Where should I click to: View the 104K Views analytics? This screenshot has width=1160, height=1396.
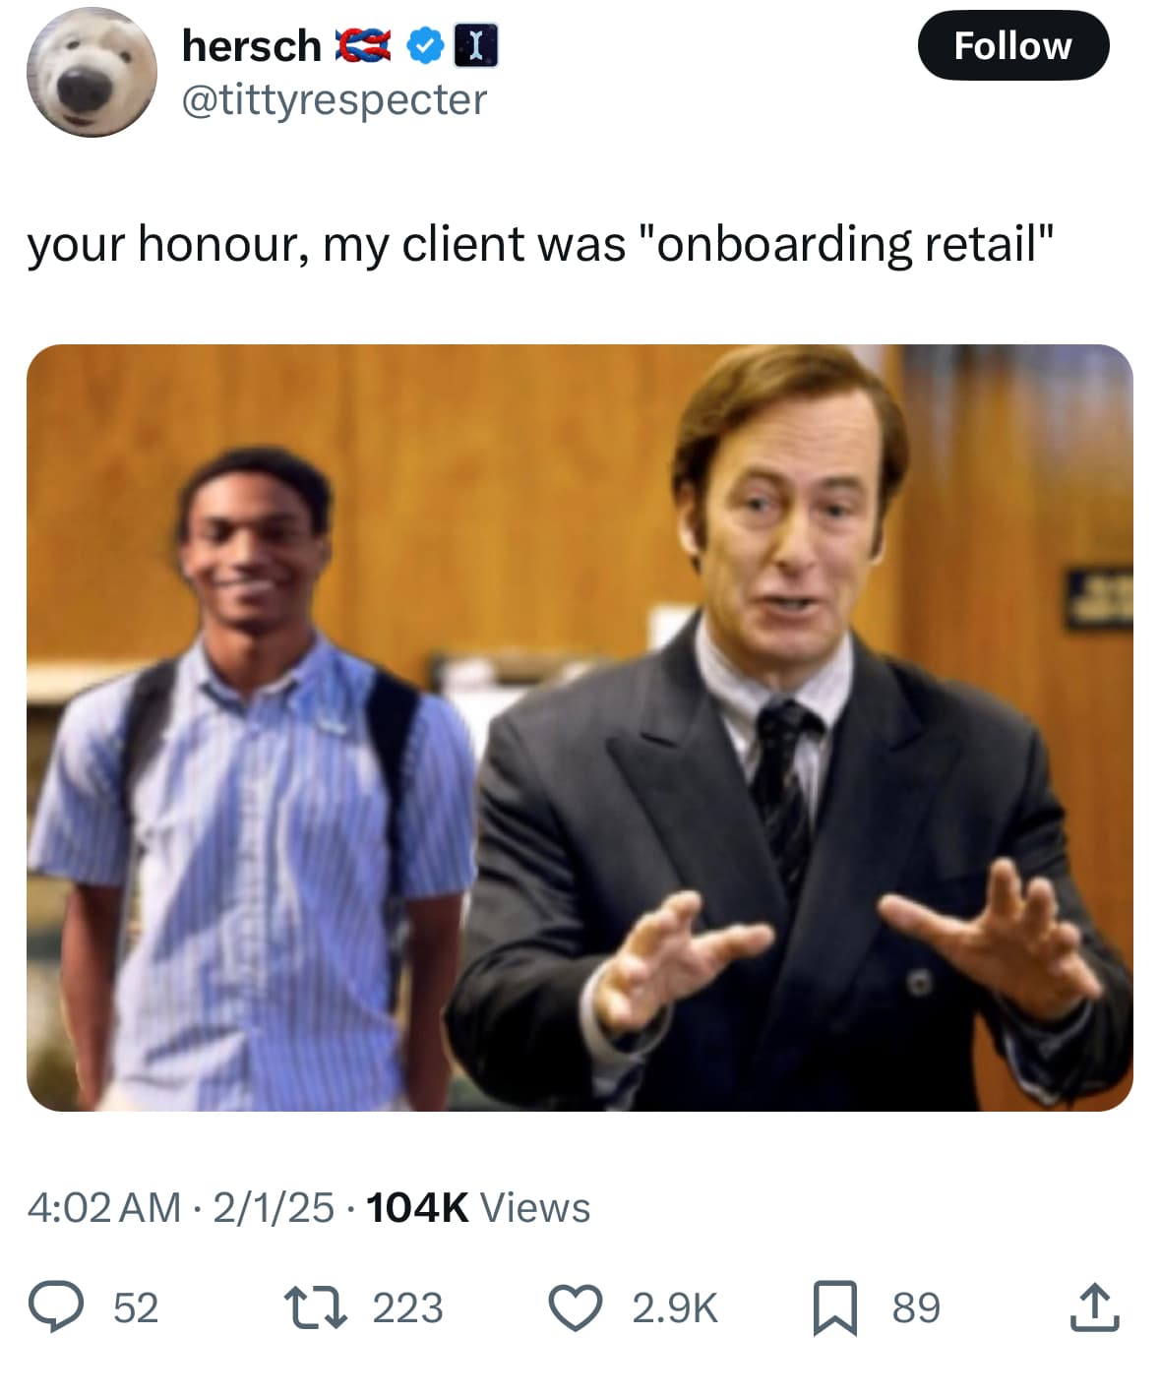tap(478, 1207)
